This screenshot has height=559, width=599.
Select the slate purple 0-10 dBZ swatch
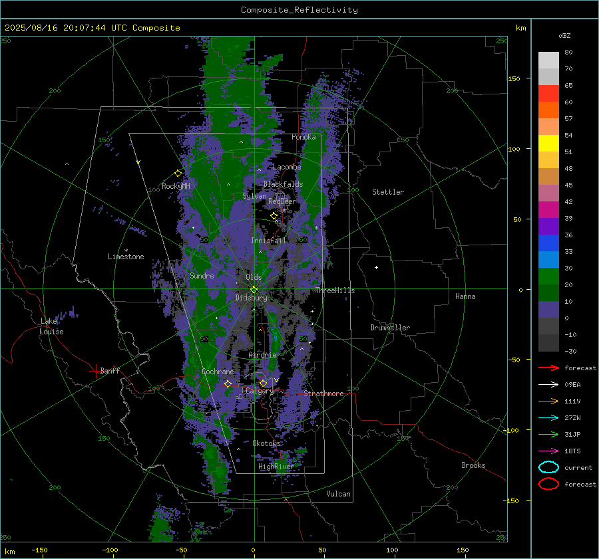tap(548, 310)
